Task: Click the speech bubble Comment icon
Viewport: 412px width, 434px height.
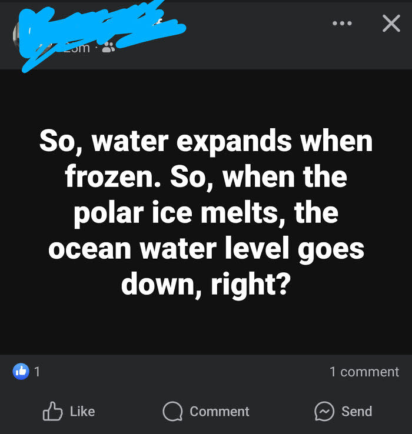Action: pyautogui.click(x=172, y=412)
